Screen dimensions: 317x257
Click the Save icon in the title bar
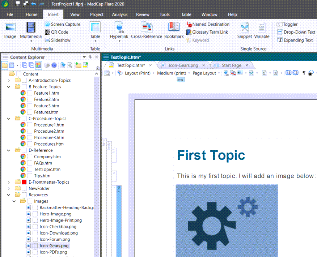coord(18,4)
